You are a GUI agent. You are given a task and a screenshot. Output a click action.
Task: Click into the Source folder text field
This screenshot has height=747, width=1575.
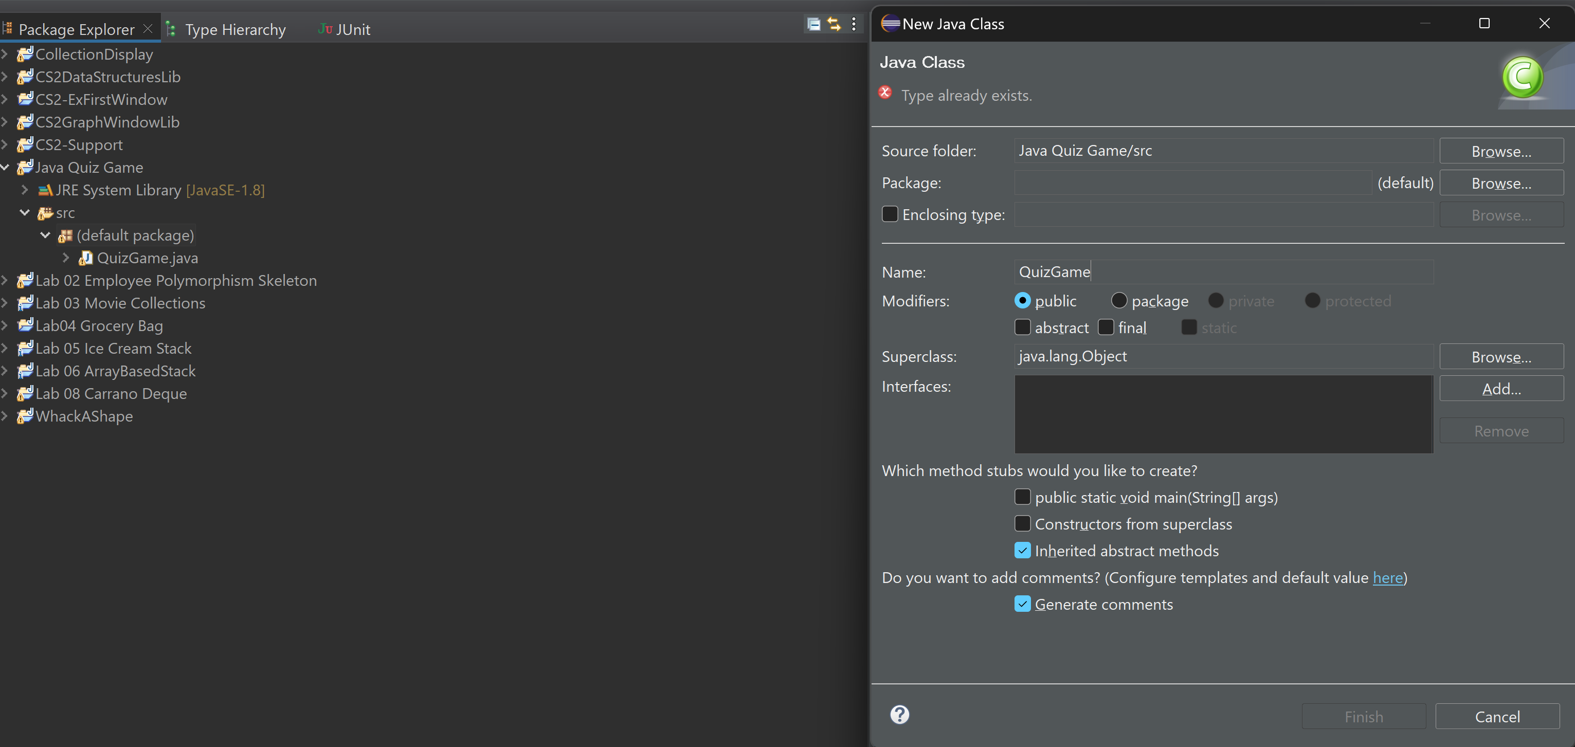pos(1223,151)
